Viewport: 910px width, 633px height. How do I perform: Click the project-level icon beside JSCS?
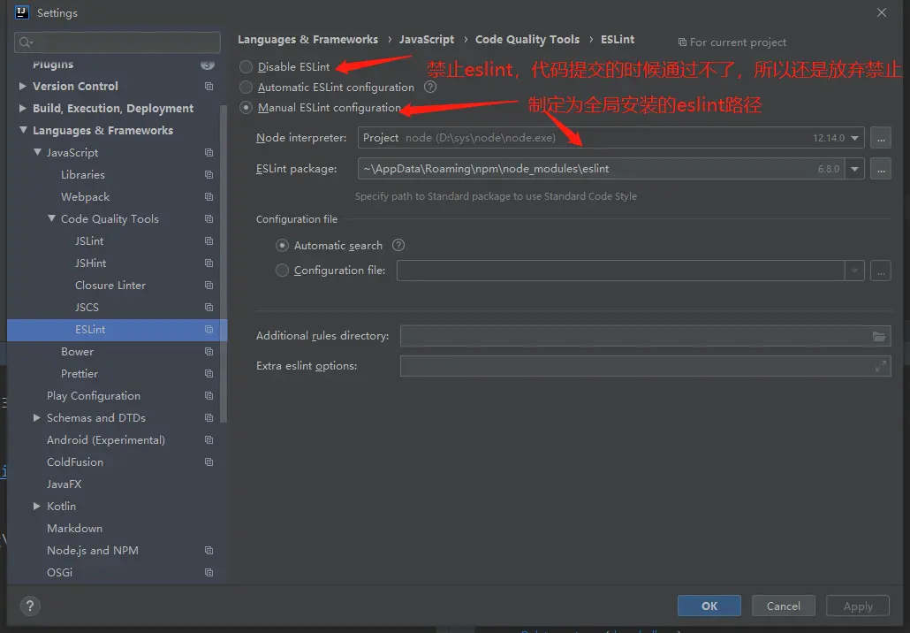209,307
